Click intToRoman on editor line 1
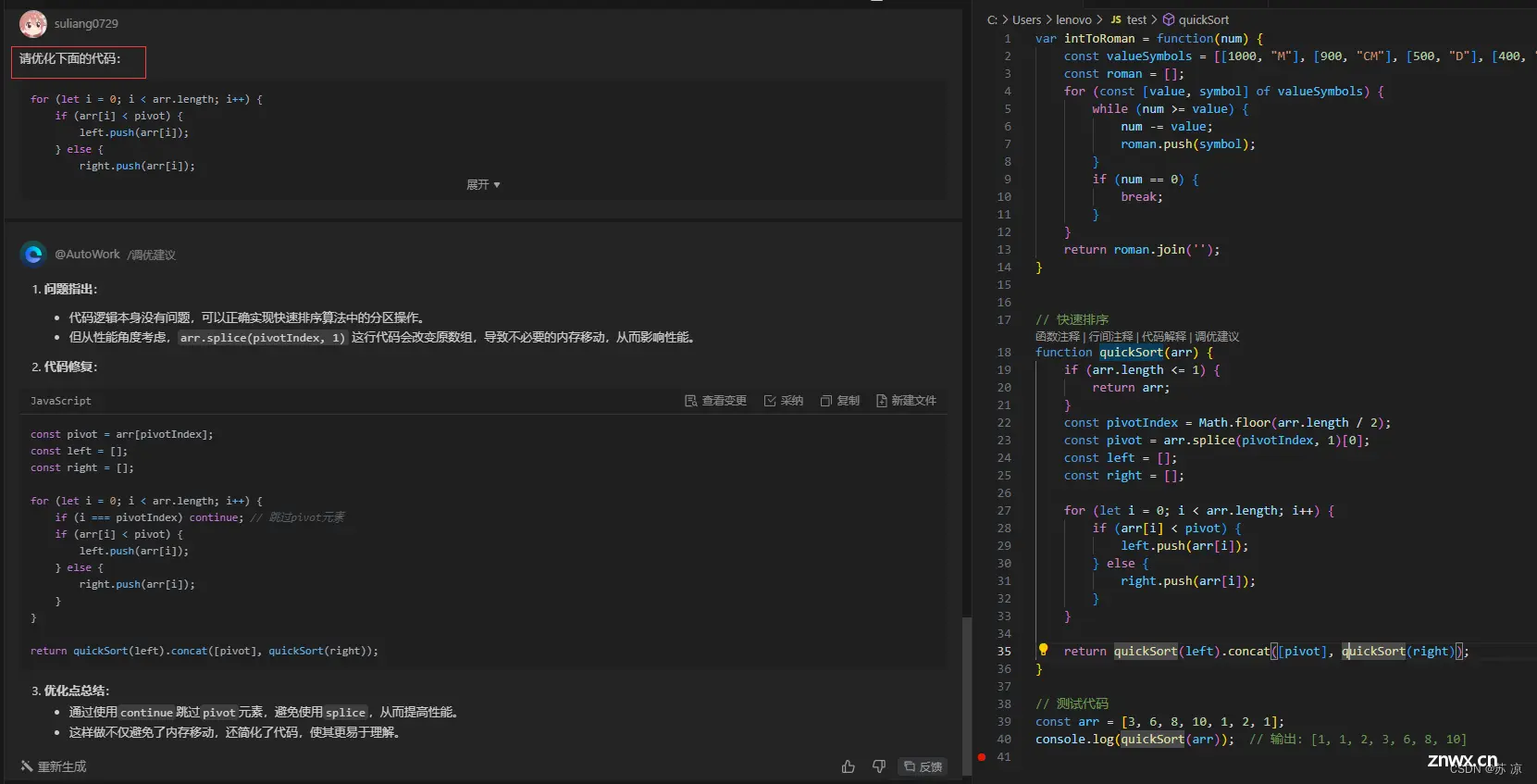 (1099, 39)
